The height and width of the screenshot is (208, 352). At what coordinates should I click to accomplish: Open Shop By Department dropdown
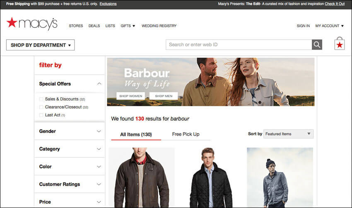click(x=41, y=45)
